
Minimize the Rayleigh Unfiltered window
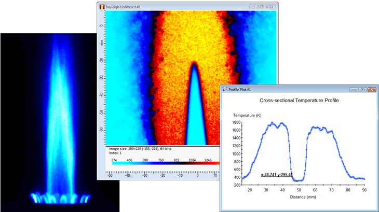point(253,7)
